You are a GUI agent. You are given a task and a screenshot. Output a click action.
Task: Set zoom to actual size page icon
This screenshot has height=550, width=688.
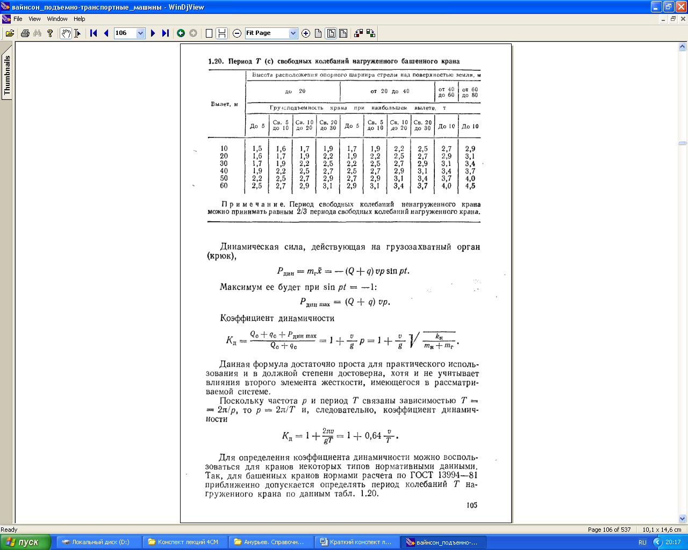(318, 33)
